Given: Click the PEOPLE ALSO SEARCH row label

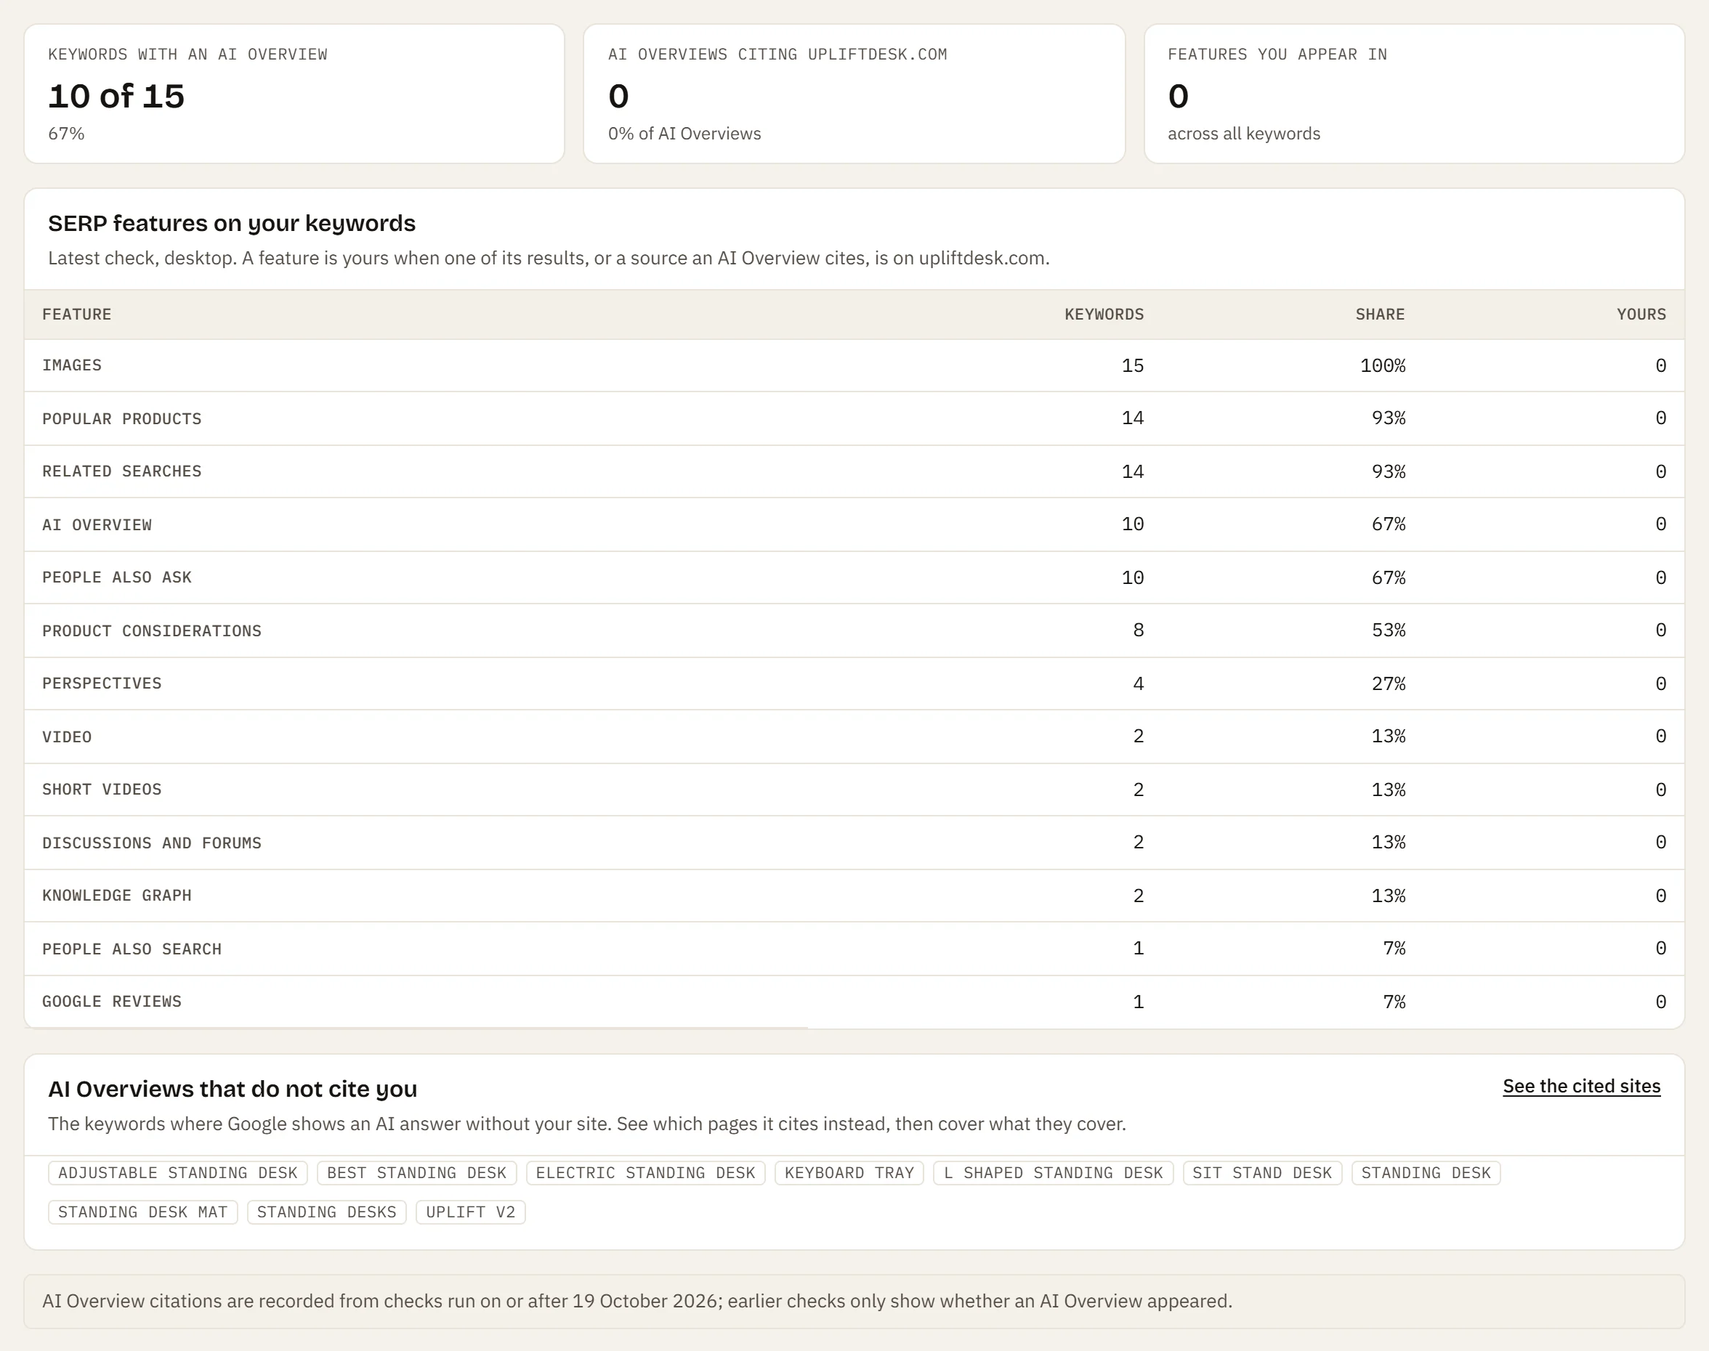Looking at the screenshot, I should coord(132,949).
